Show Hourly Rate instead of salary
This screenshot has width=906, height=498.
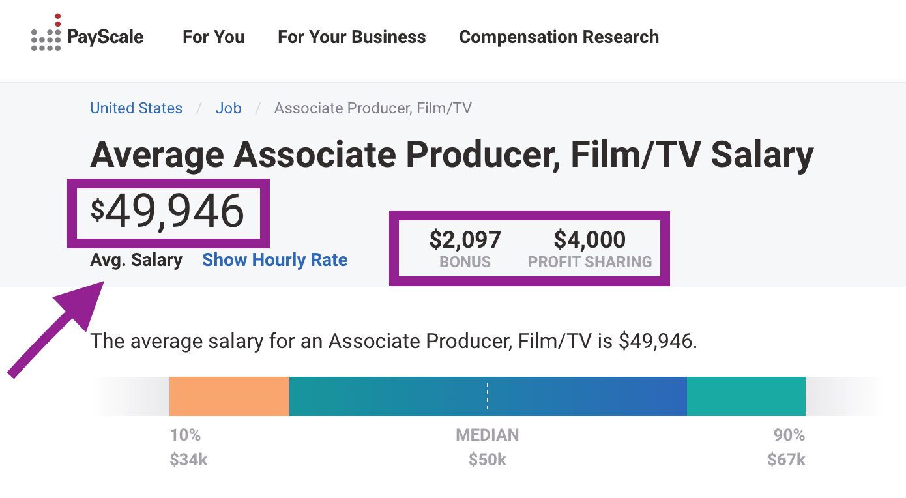[x=274, y=260]
